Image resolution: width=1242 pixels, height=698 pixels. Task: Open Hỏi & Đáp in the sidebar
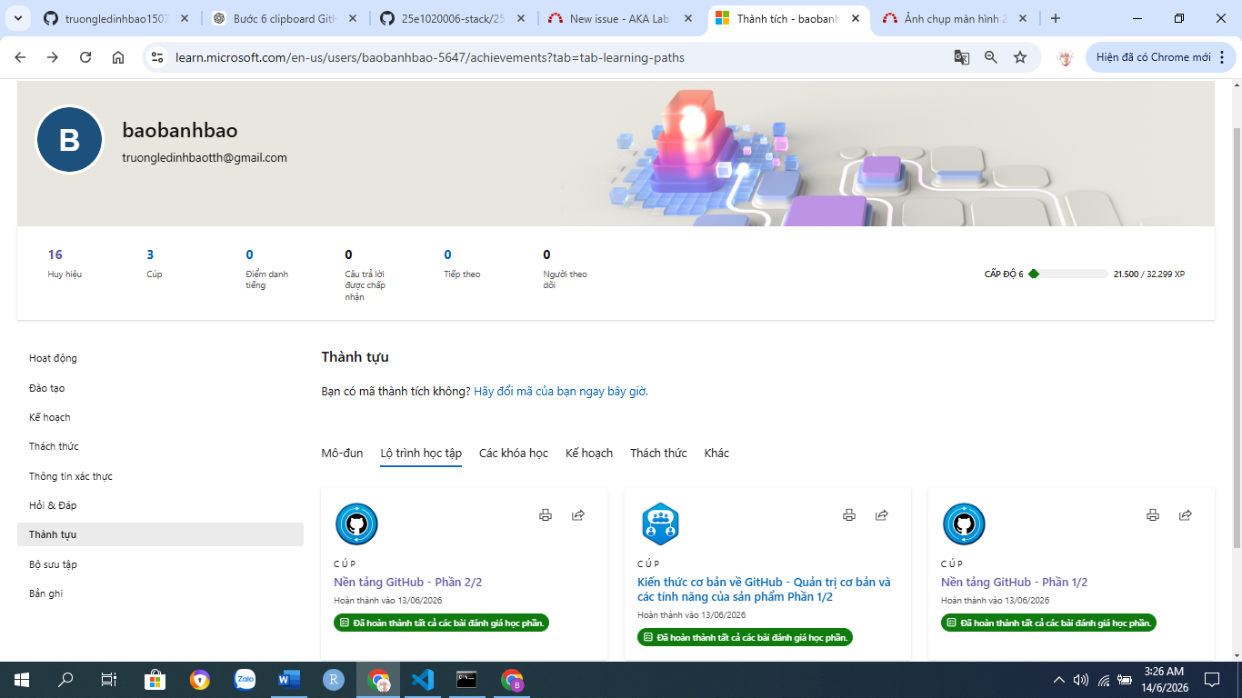click(160, 505)
